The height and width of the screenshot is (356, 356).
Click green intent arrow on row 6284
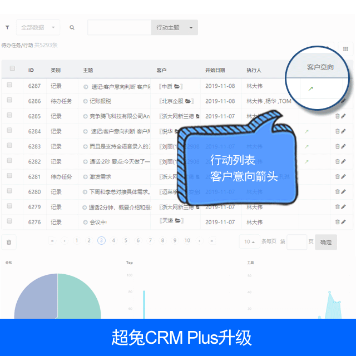(306, 131)
